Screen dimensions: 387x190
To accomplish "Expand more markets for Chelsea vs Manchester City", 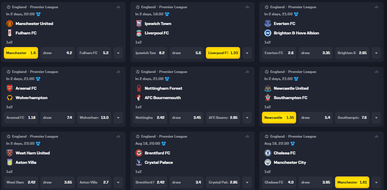I will click(376, 182).
